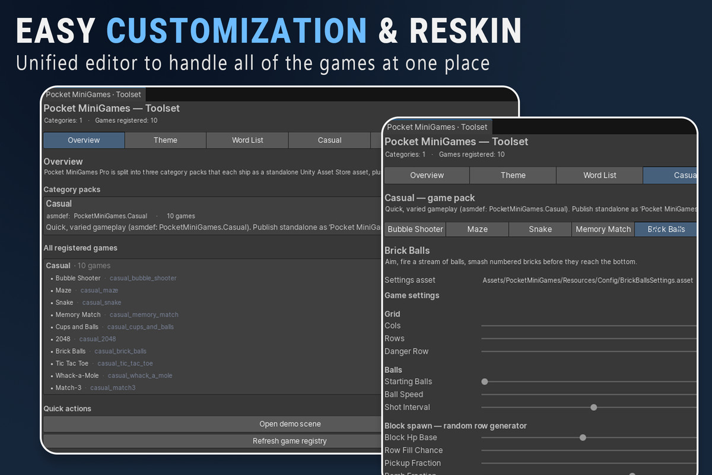Click the casual_bubble_shooter id text
712x475 pixels.
pyautogui.click(x=143, y=278)
